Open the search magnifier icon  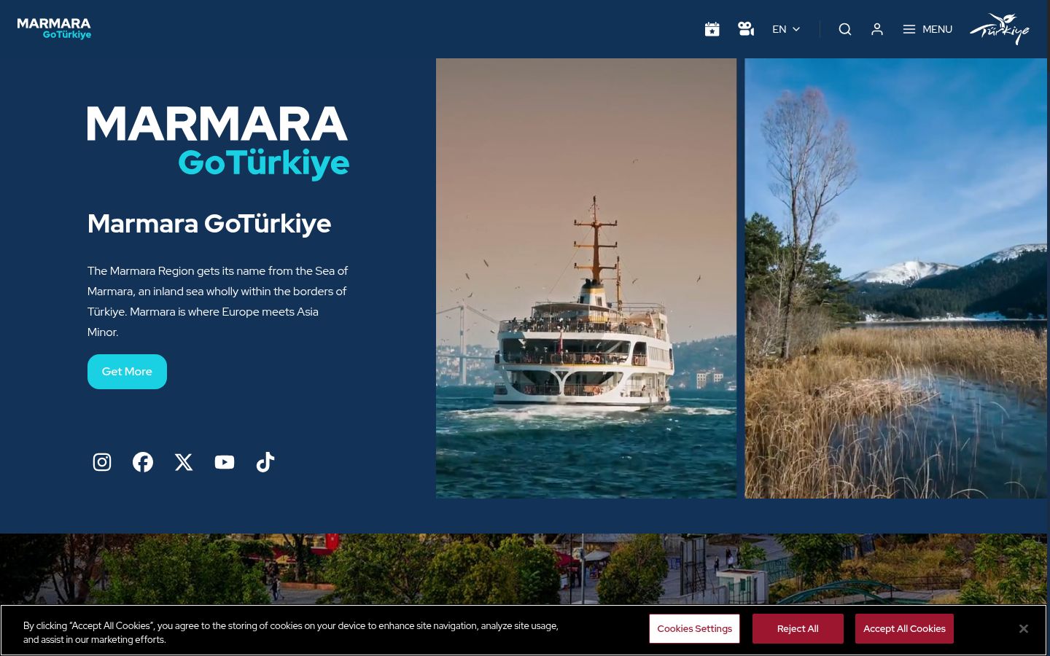pos(845,29)
